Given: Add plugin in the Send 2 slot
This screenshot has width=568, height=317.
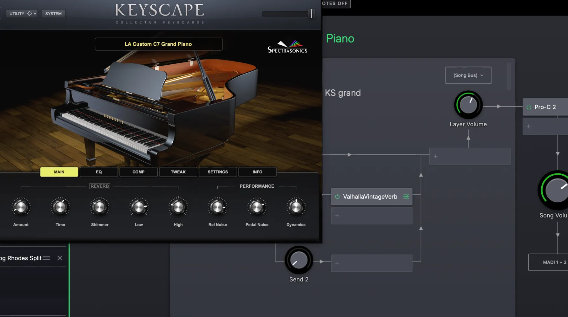Looking at the screenshot, I should click(372, 263).
